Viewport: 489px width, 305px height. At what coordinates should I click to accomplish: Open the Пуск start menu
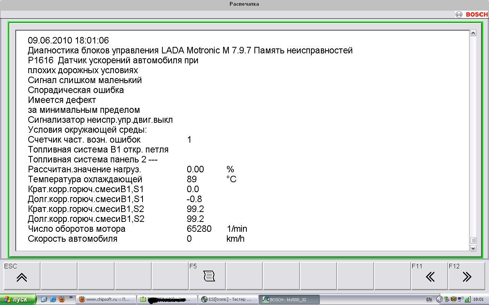pyautogui.click(x=18, y=299)
